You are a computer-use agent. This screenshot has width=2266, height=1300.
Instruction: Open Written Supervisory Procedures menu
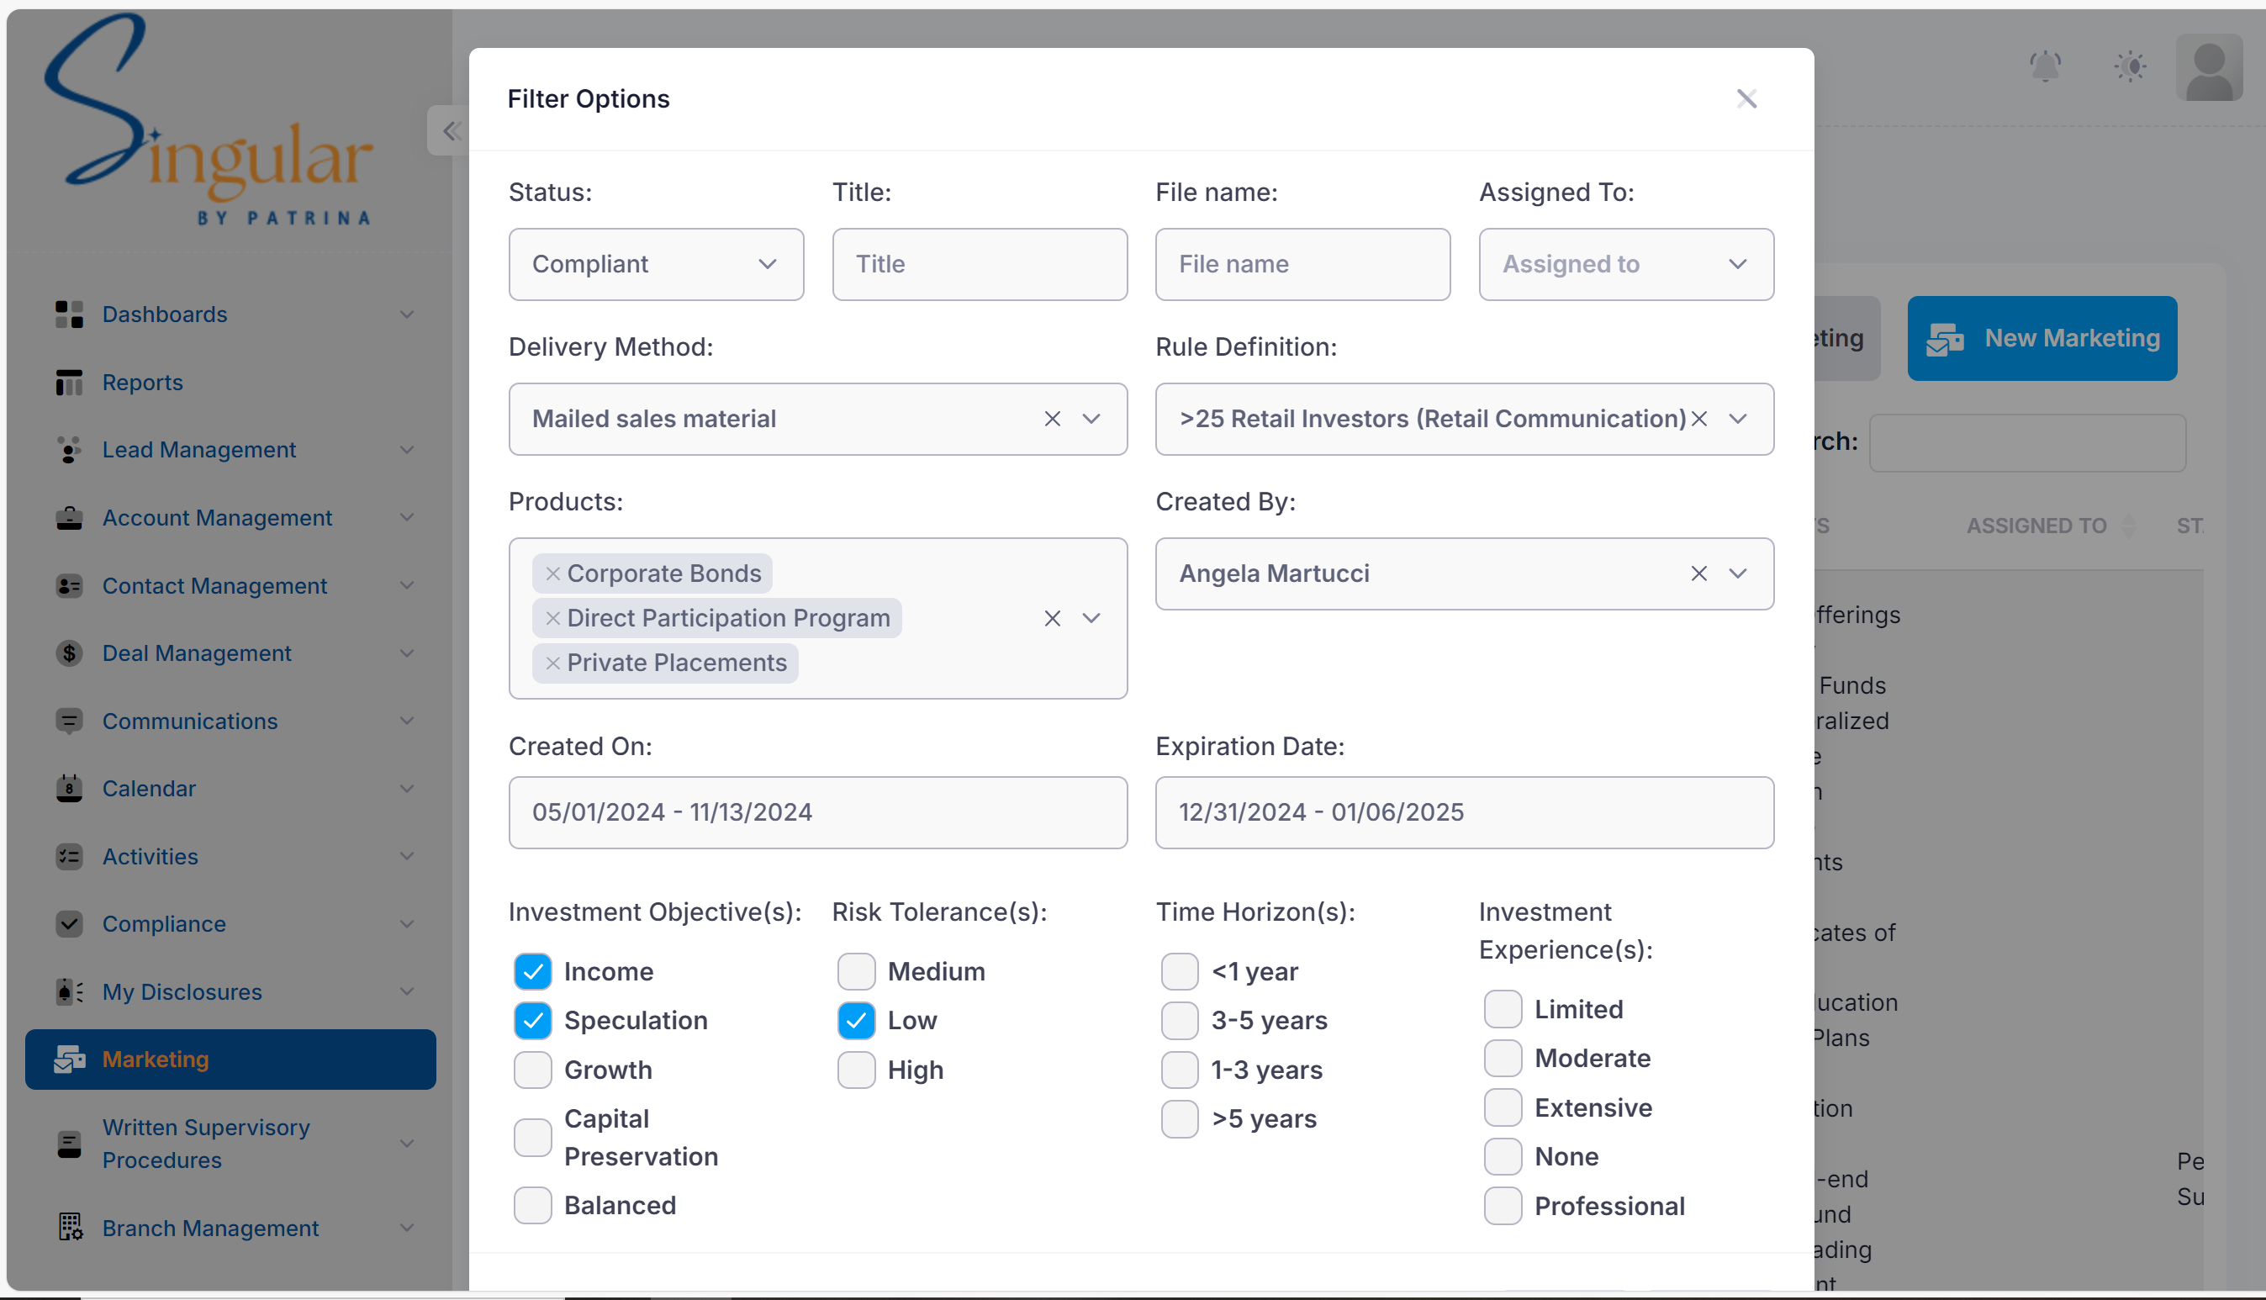point(230,1144)
